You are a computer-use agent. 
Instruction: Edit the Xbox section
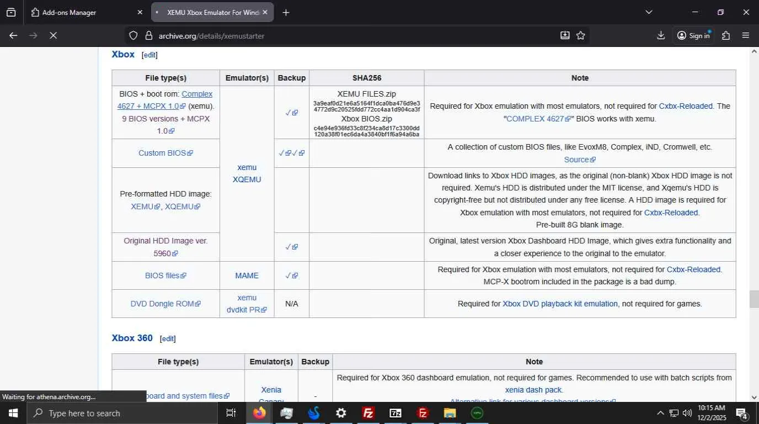(x=149, y=55)
